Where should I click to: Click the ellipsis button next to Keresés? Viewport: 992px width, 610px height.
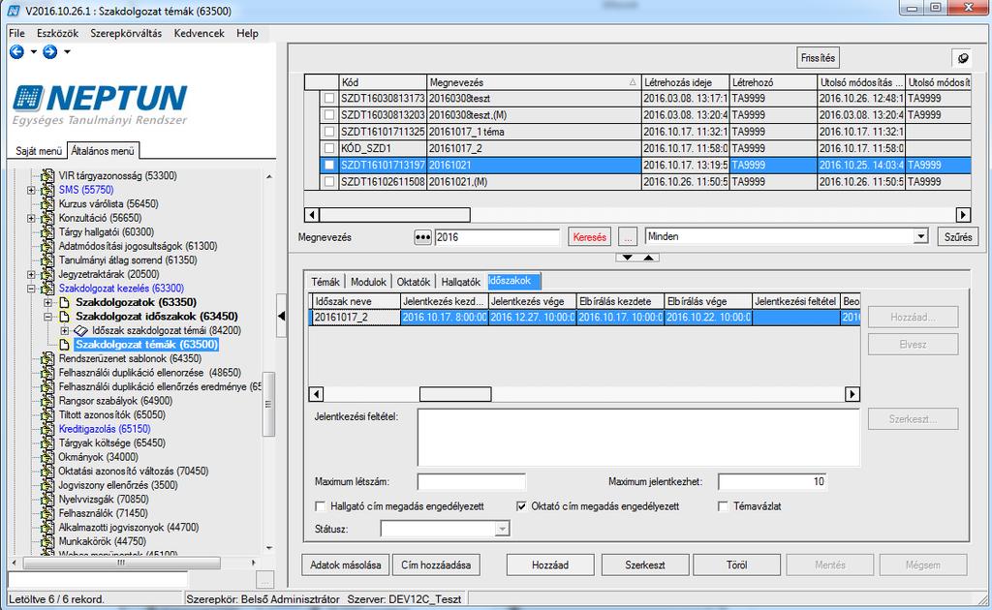coord(627,237)
